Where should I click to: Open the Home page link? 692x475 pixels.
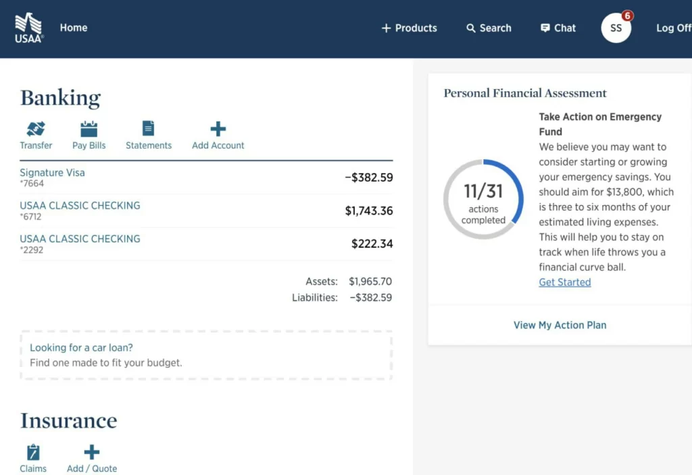[x=74, y=28]
